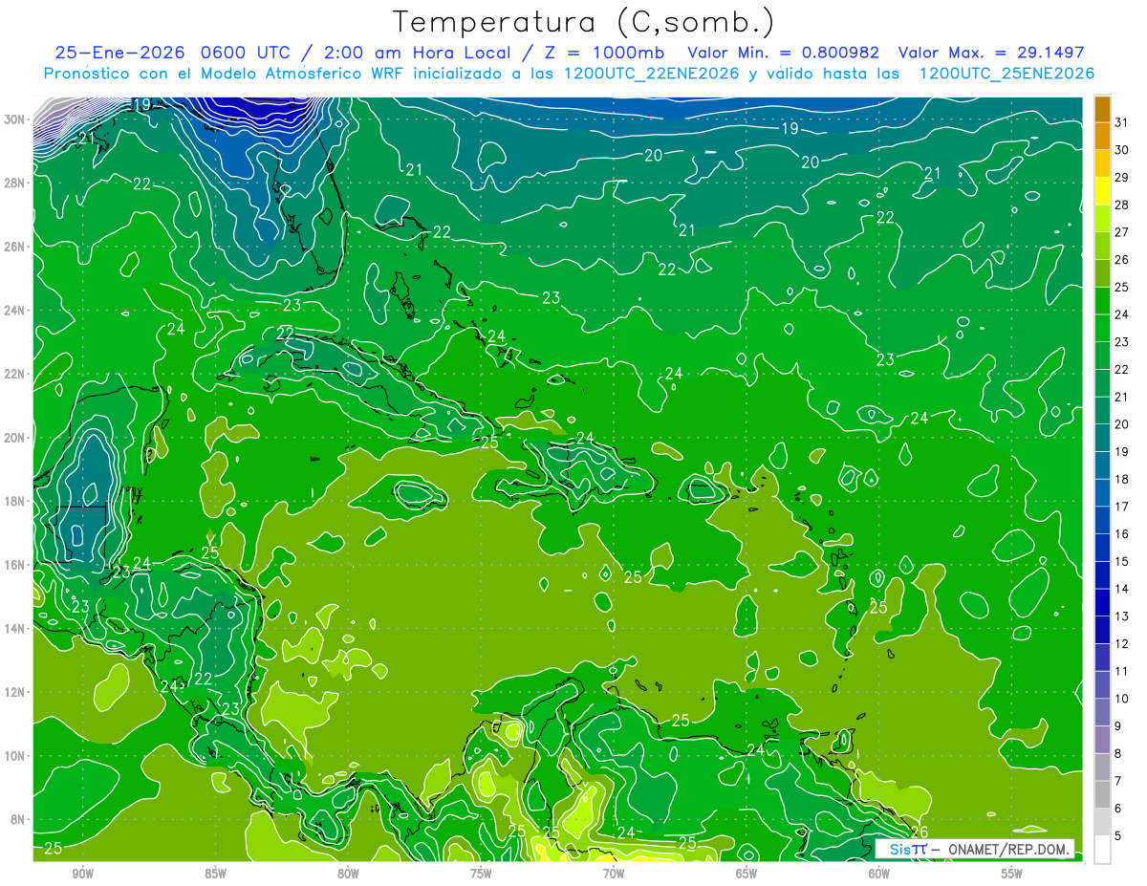Viewport: 1147px width, 886px height.
Task: Click the '24N' latitude axis label
Action: pyautogui.click(x=16, y=310)
